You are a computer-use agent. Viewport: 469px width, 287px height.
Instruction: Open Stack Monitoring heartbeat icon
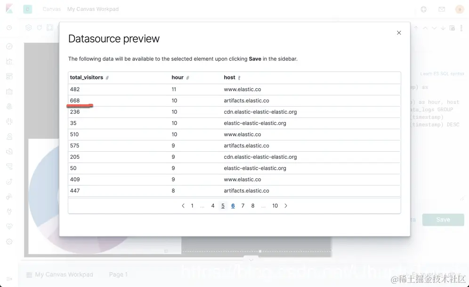click(x=9, y=226)
